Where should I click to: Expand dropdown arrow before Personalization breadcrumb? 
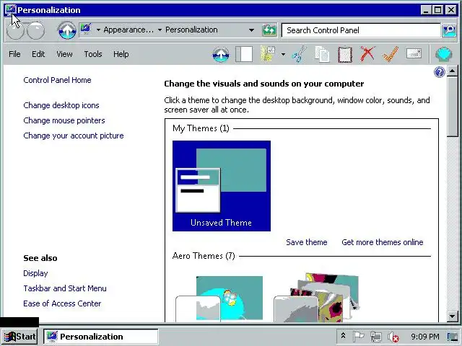click(160, 30)
